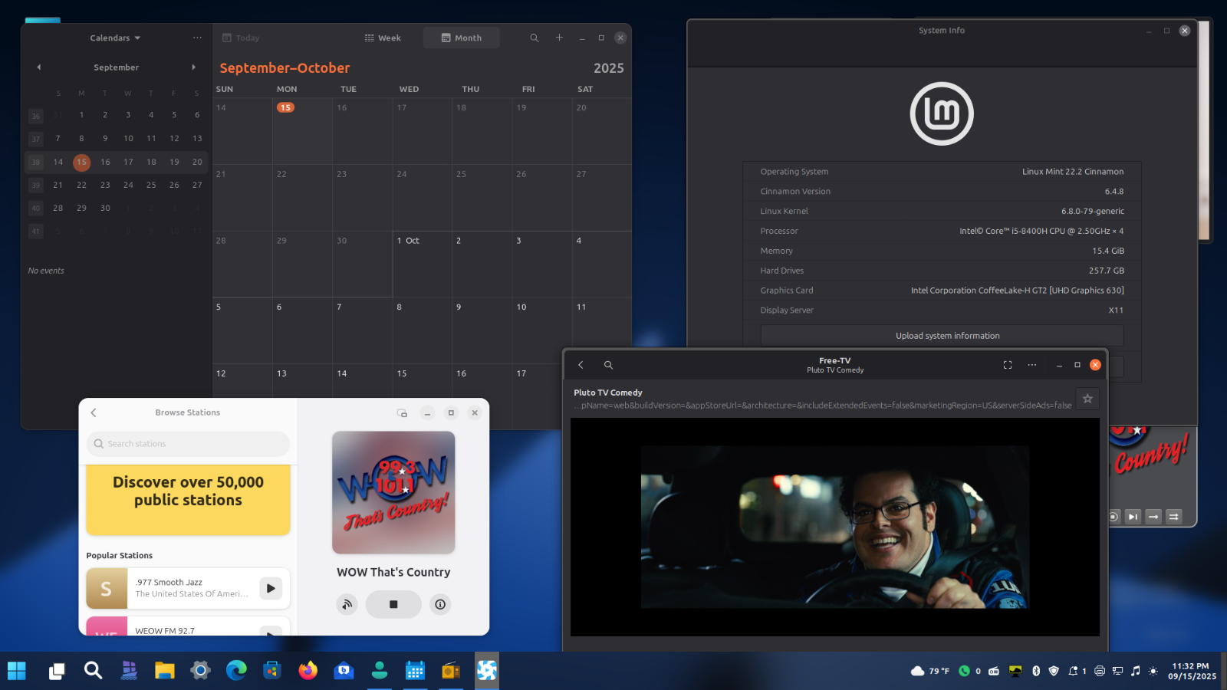Open cast/stream to device button in radio

[347, 604]
